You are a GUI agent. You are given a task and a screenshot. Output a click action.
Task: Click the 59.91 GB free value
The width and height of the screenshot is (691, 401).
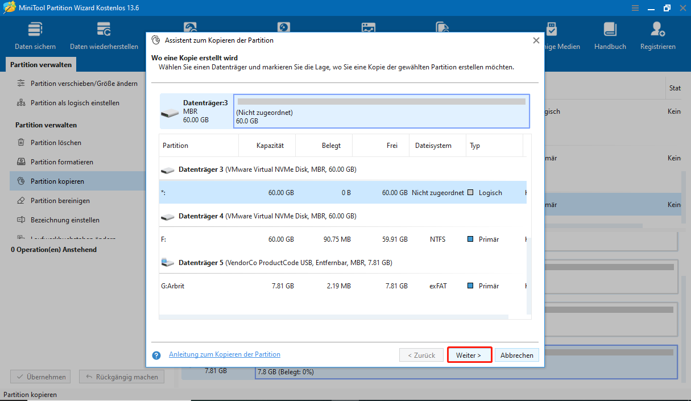pyautogui.click(x=395, y=239)
